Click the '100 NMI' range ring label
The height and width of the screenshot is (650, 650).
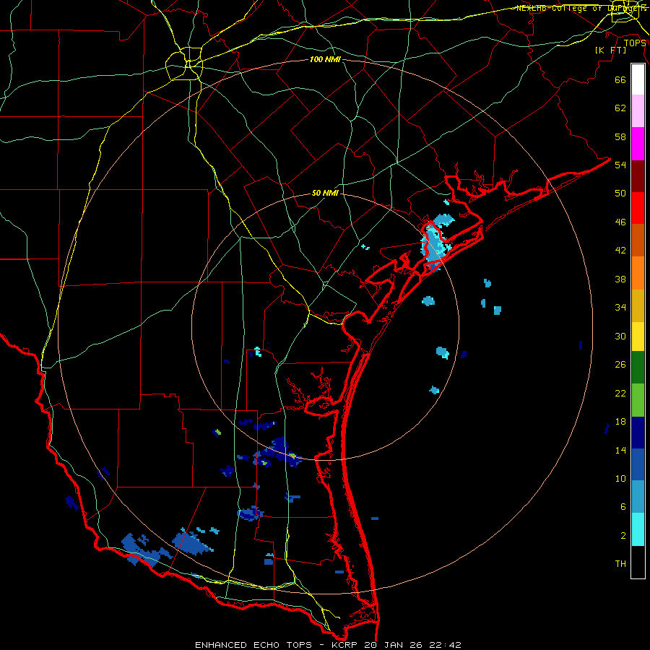pyautogui.click(x=325, y=59)
